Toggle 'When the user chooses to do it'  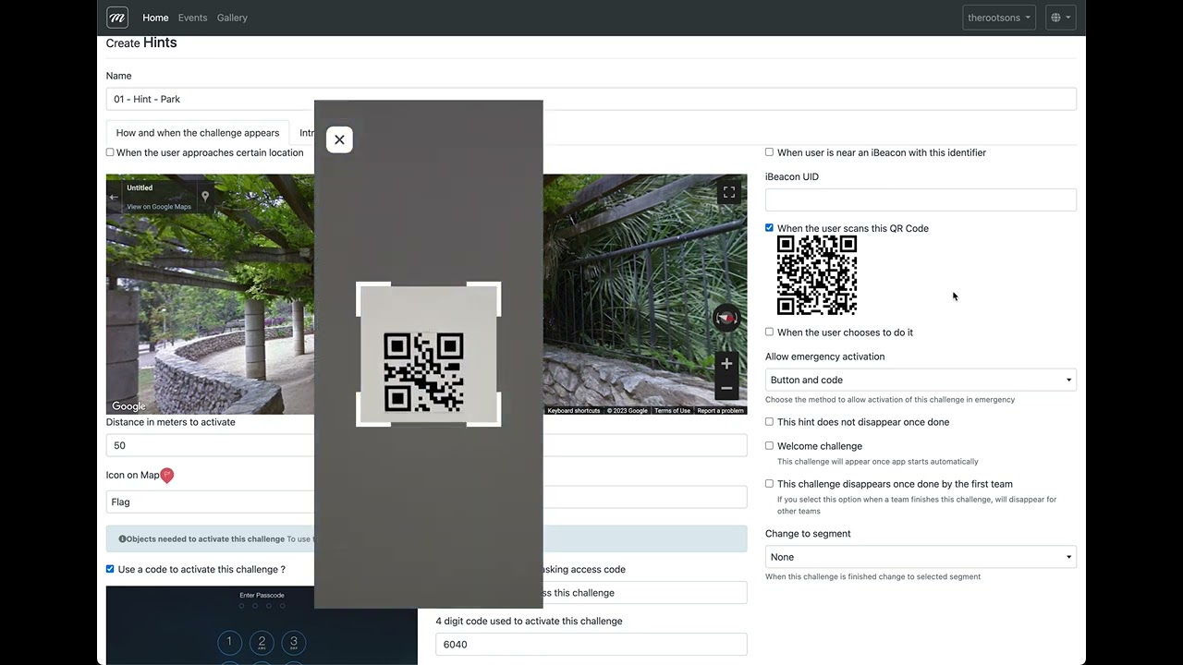(769, 332)
